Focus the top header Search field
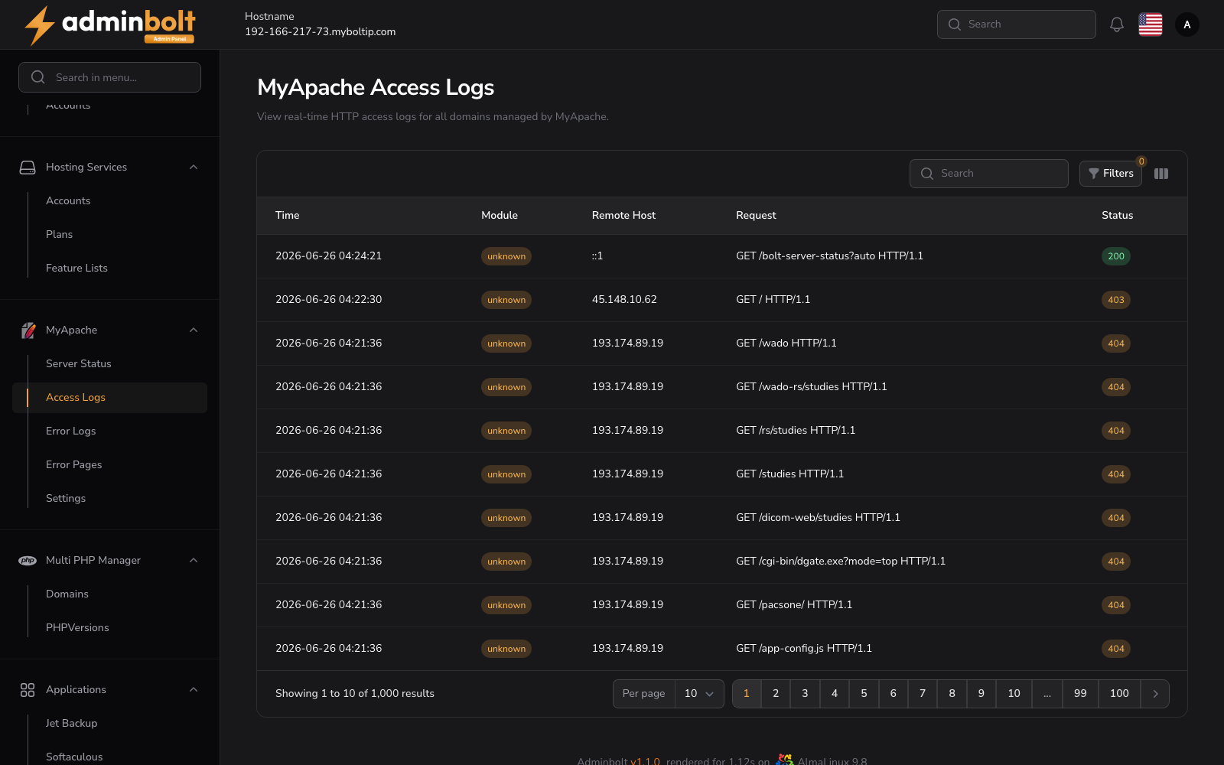Image resolution: width=1224 pixels, height=765 pixels. point(1017,24)
